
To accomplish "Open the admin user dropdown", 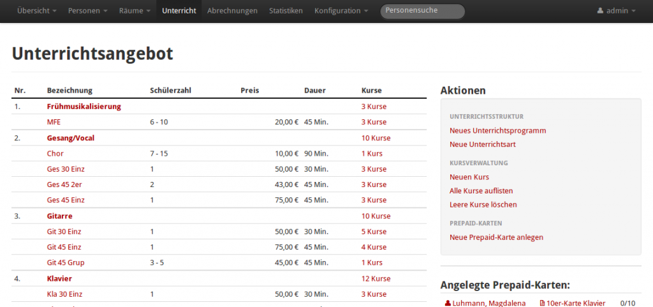I will click(x=617, y=11).
